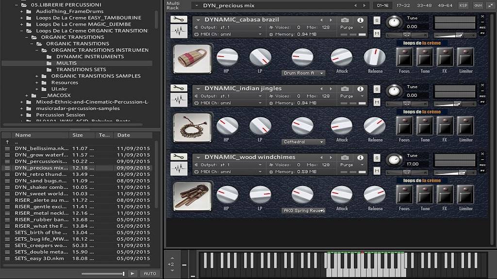
Task: Open the Cathedral reverb type dropdown
Action: click(303, 142)
